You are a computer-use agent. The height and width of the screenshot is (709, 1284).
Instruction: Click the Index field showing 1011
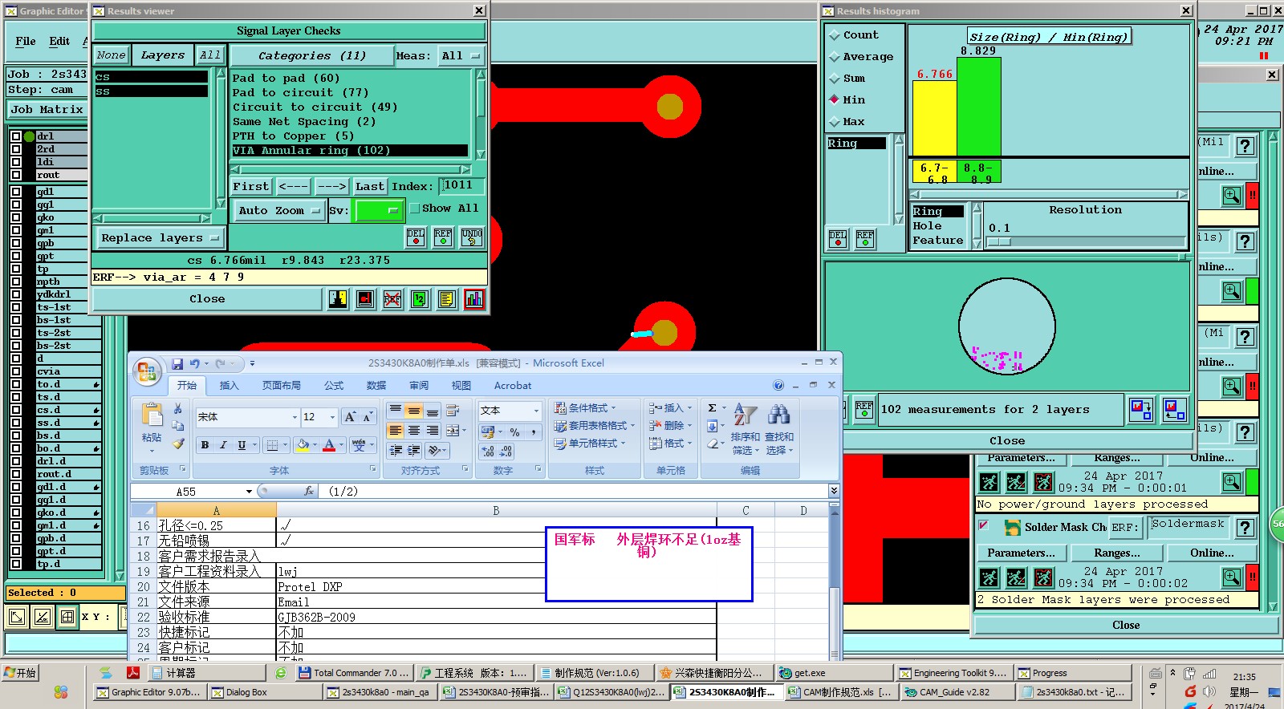pyautogui.click(x=461, y=186)
